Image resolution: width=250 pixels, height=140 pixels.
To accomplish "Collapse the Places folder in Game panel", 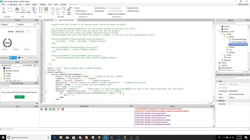I will coord(2,79).
